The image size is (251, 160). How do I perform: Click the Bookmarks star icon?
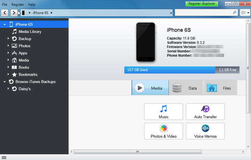click(14, 74)
